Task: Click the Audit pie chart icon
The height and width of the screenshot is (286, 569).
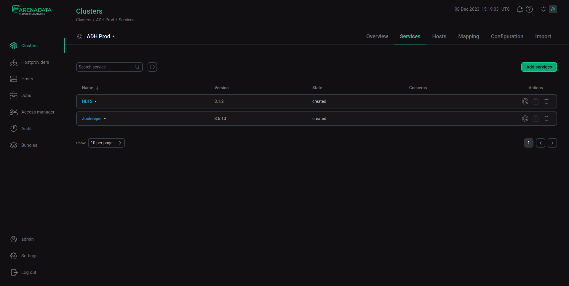Action: pos(14,129)
